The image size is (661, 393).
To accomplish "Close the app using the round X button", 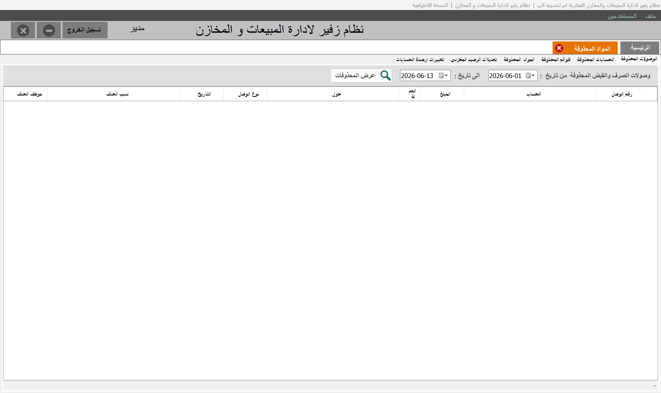I will pos(23,30).
